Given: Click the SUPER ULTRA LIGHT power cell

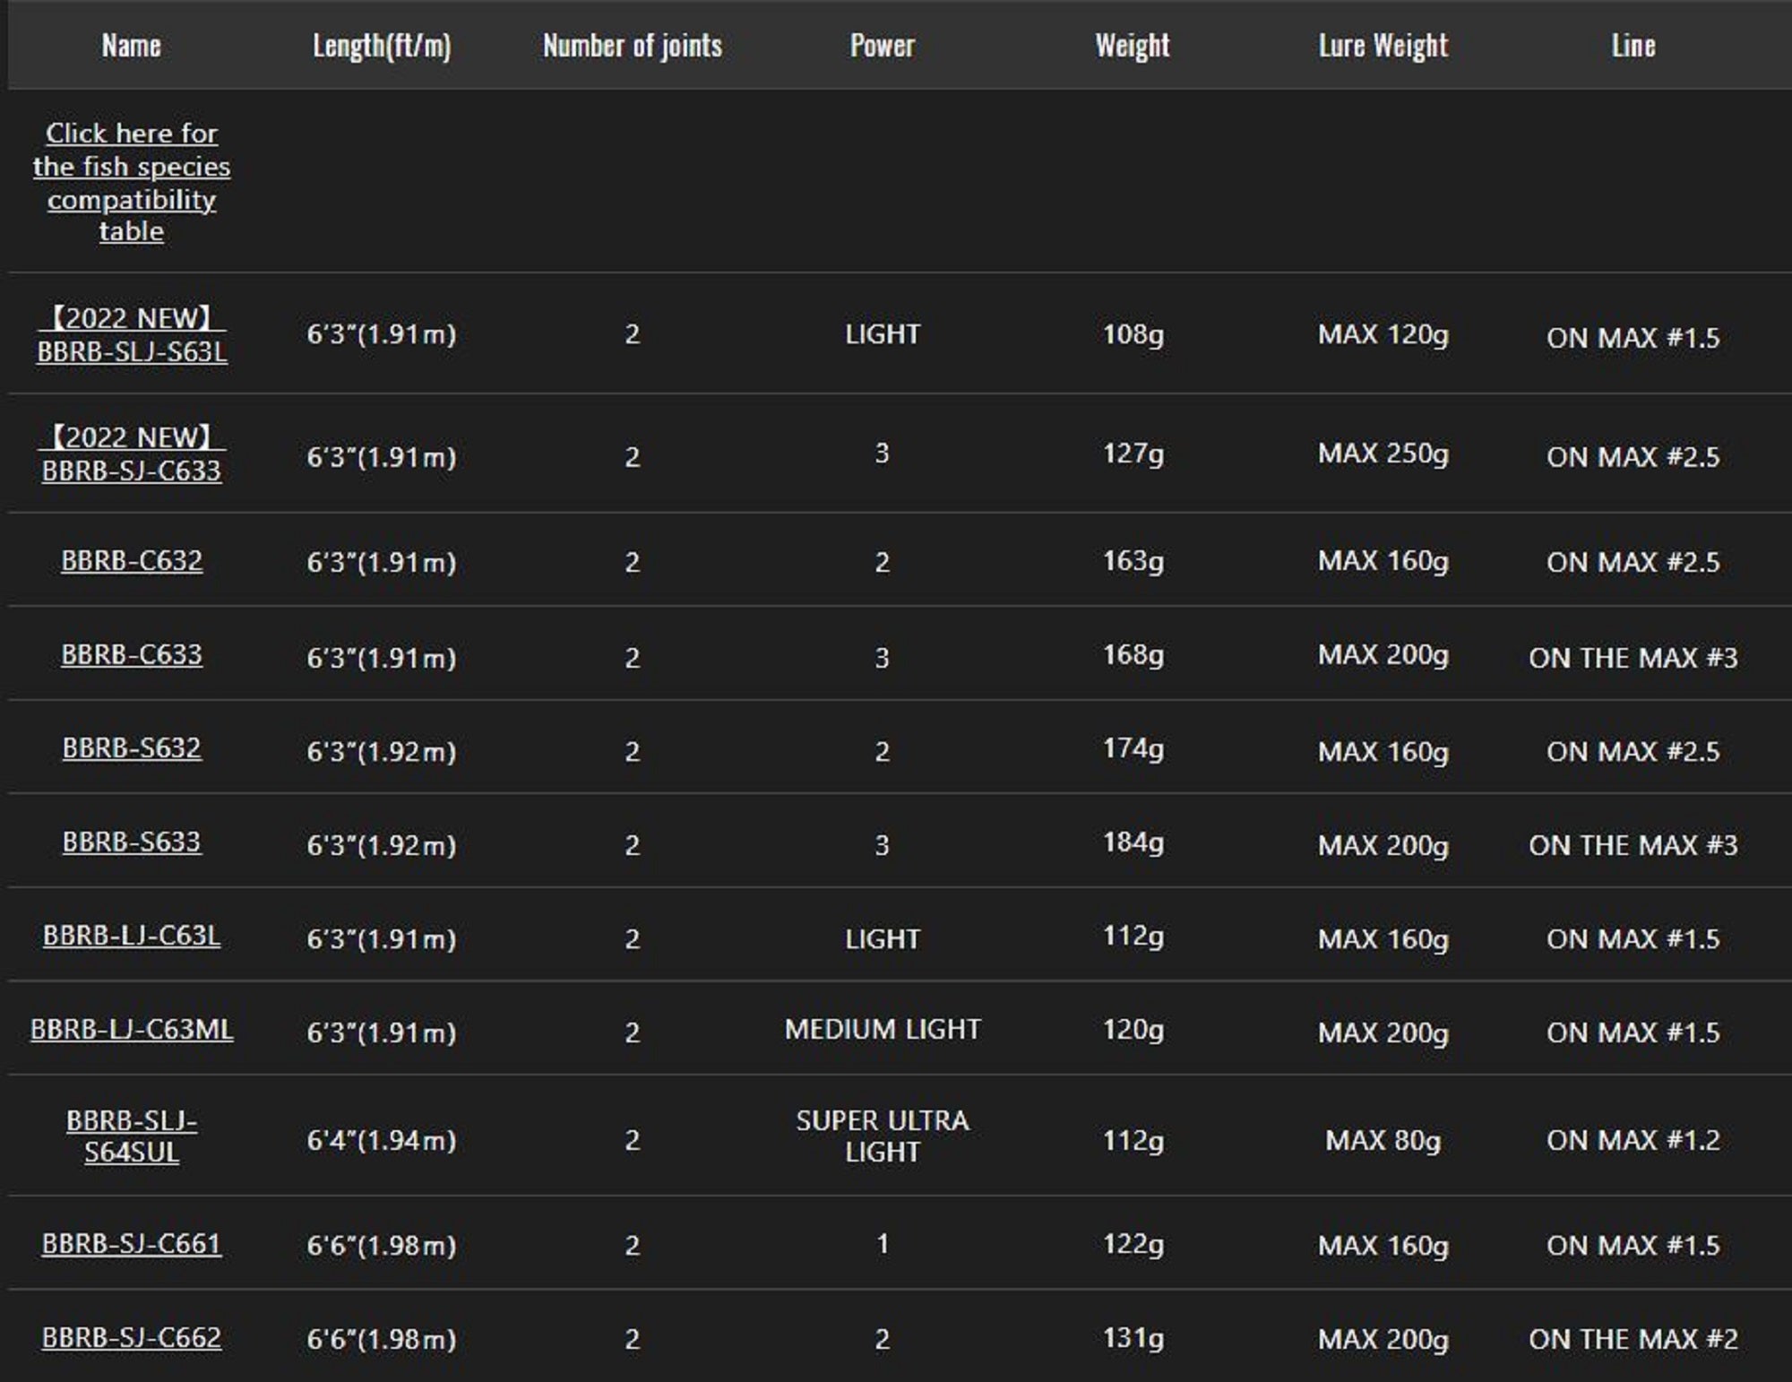Looking at the screenshot, I should click(883, 1136).
